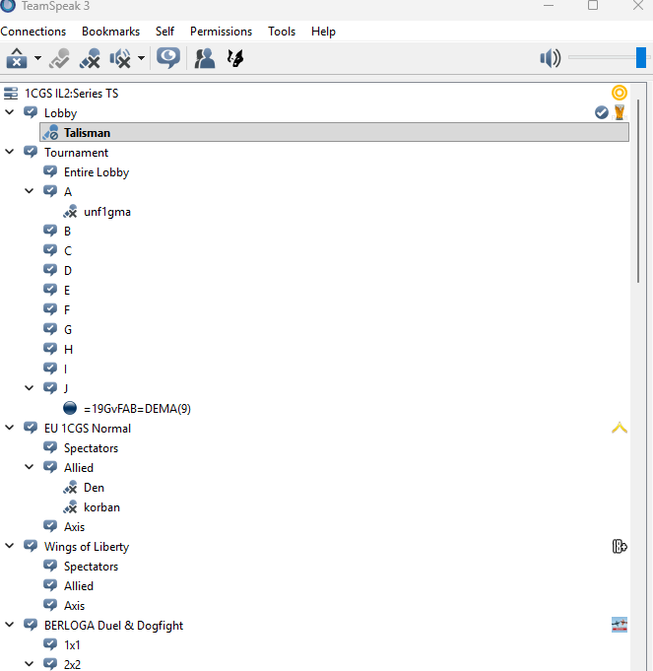Image resolution: width=653 pixels, height=671 pixels.
Task: Collapse Allied under EU 1CGS Normal
Action: (30, 467)
